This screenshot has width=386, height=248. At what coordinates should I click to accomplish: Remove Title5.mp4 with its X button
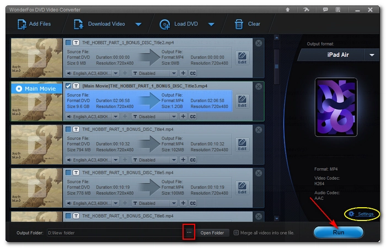pyautogui.click(x=259, y=173)
